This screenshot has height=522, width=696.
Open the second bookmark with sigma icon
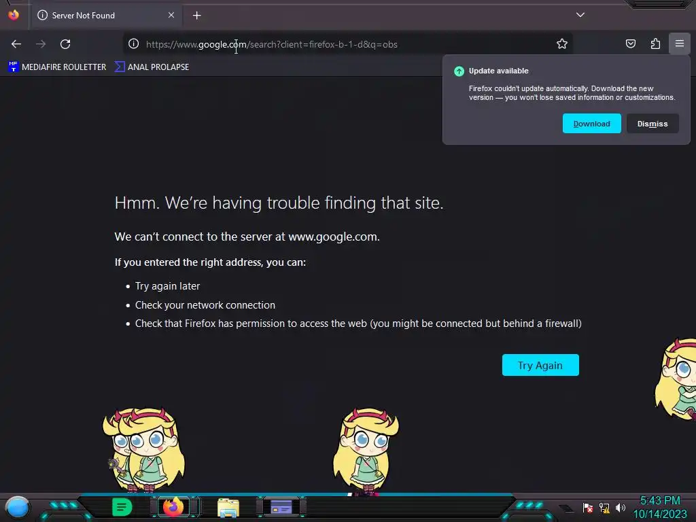(x=152, y=67)
